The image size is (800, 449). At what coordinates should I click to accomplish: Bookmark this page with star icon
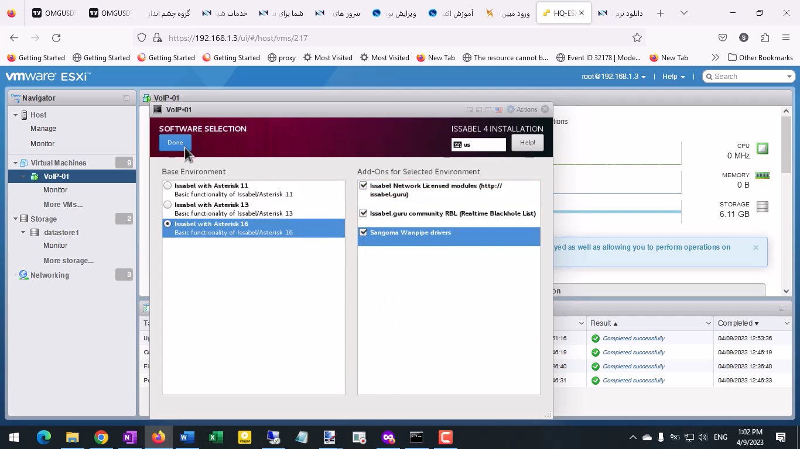[637, 38]
